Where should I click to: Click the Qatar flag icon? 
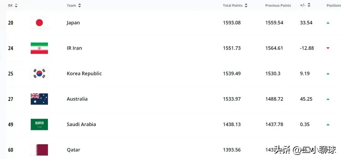(39, 150)
